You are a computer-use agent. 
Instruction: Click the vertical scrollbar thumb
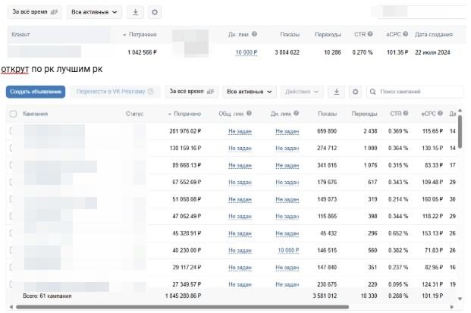point(460,131)
